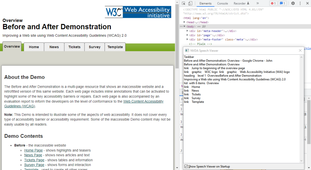Close the DevTools panel with X

(307, 3)
